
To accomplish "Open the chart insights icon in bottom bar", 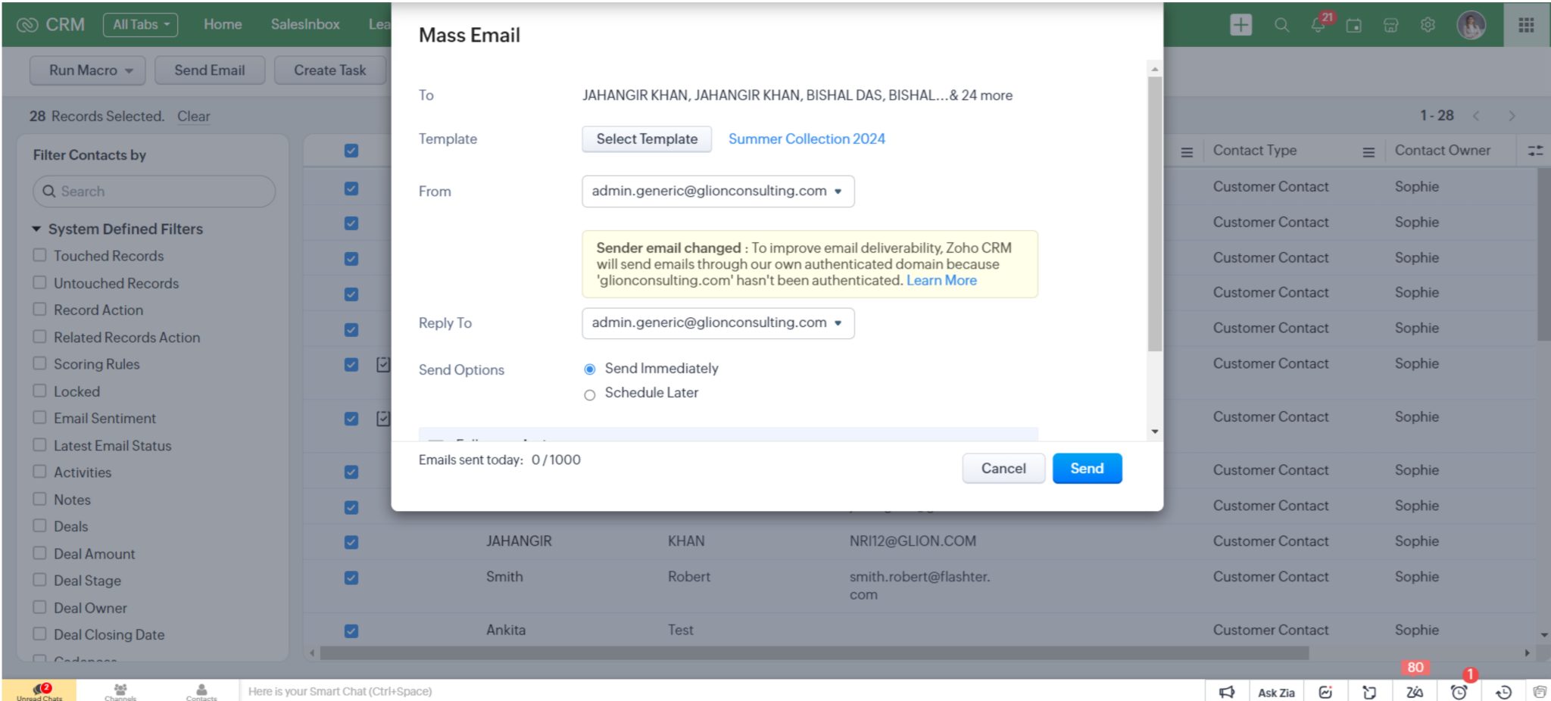I will 1325,692.
